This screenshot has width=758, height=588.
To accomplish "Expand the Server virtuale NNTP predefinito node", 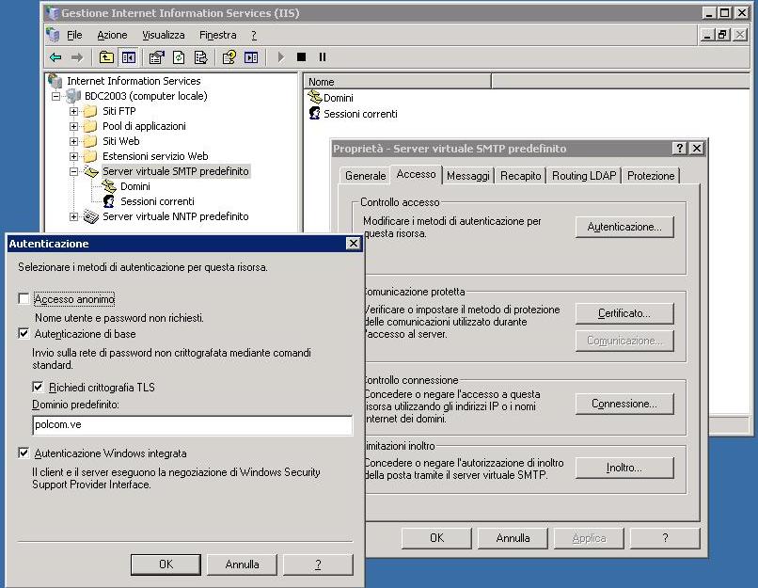I will point(73,216).
